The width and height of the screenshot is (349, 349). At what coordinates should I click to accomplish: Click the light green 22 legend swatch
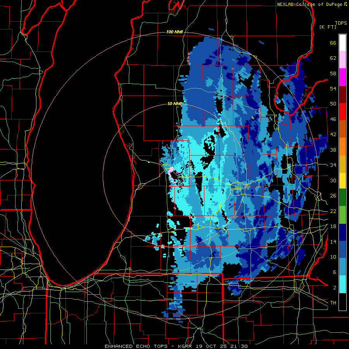(x=342, y=215)
